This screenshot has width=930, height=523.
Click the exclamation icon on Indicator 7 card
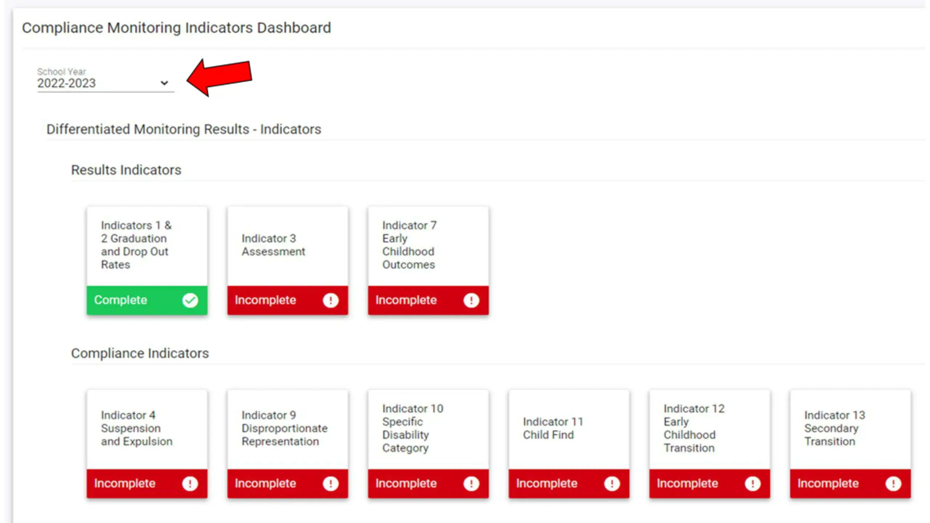[471, 300]
